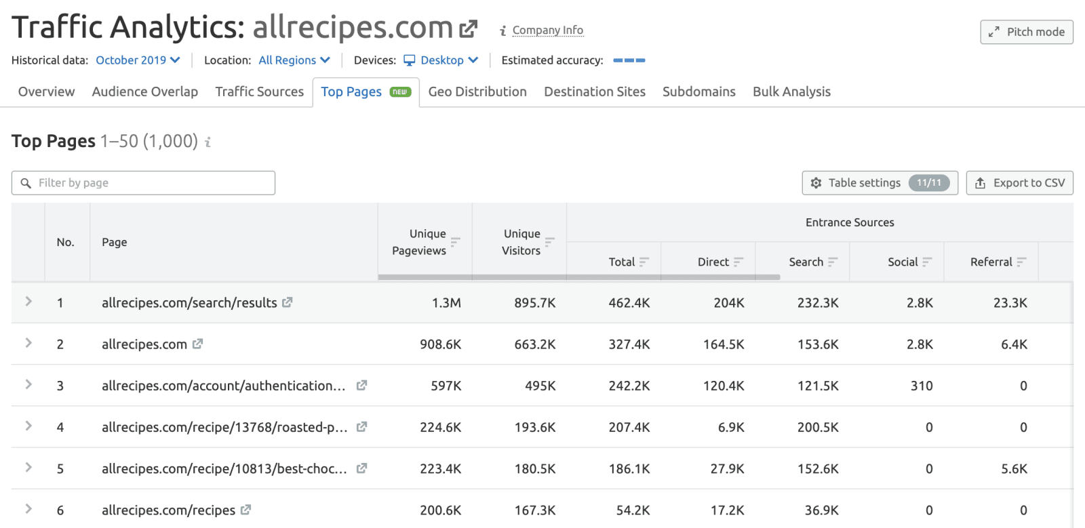The height and width of the screenshot is (528, 1085).
Task: Switch to the Bulk Analysis tab
Action: point(791,92)
